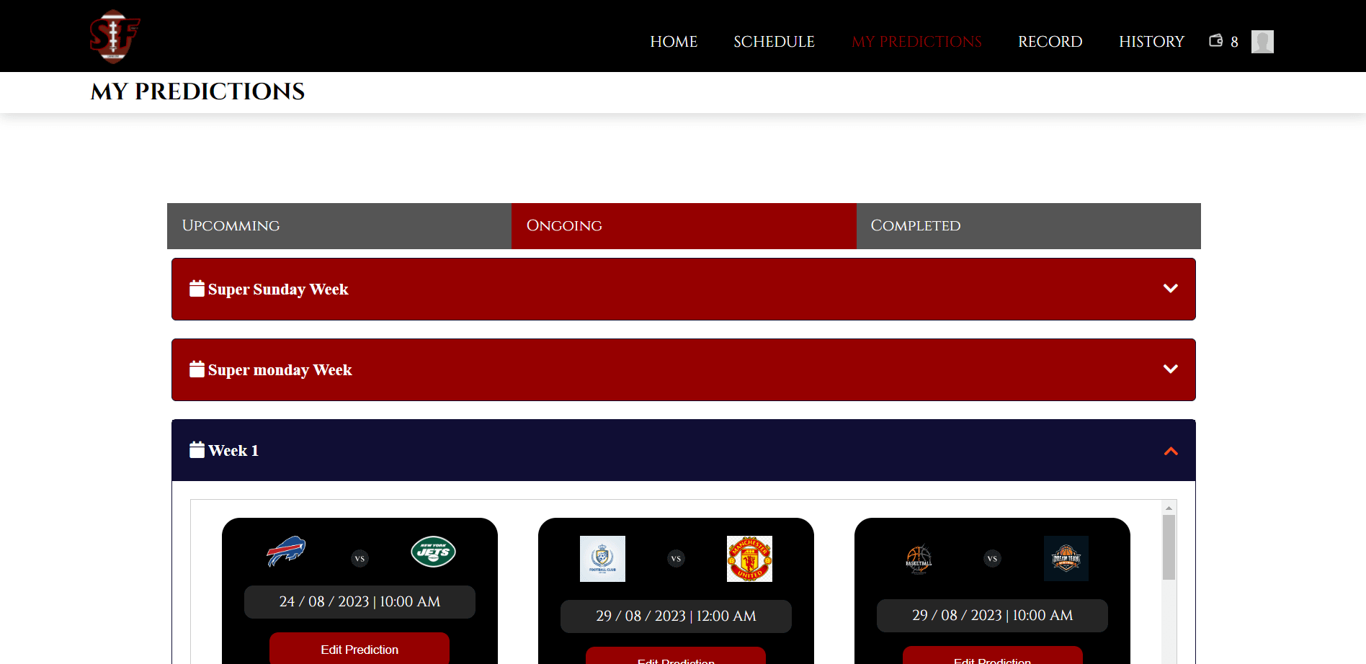Expand the Super Sunday Week section
Screen dimensions: 1366x664
tap(1170, 289)
